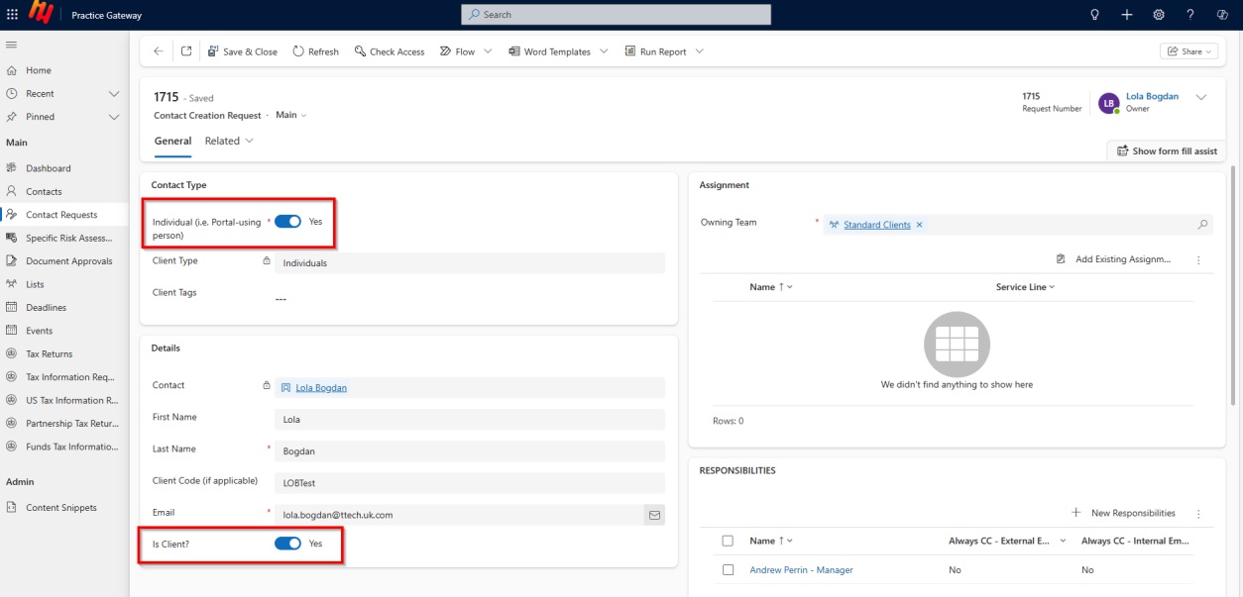Expand Recent in sidebar

point(114,94)
